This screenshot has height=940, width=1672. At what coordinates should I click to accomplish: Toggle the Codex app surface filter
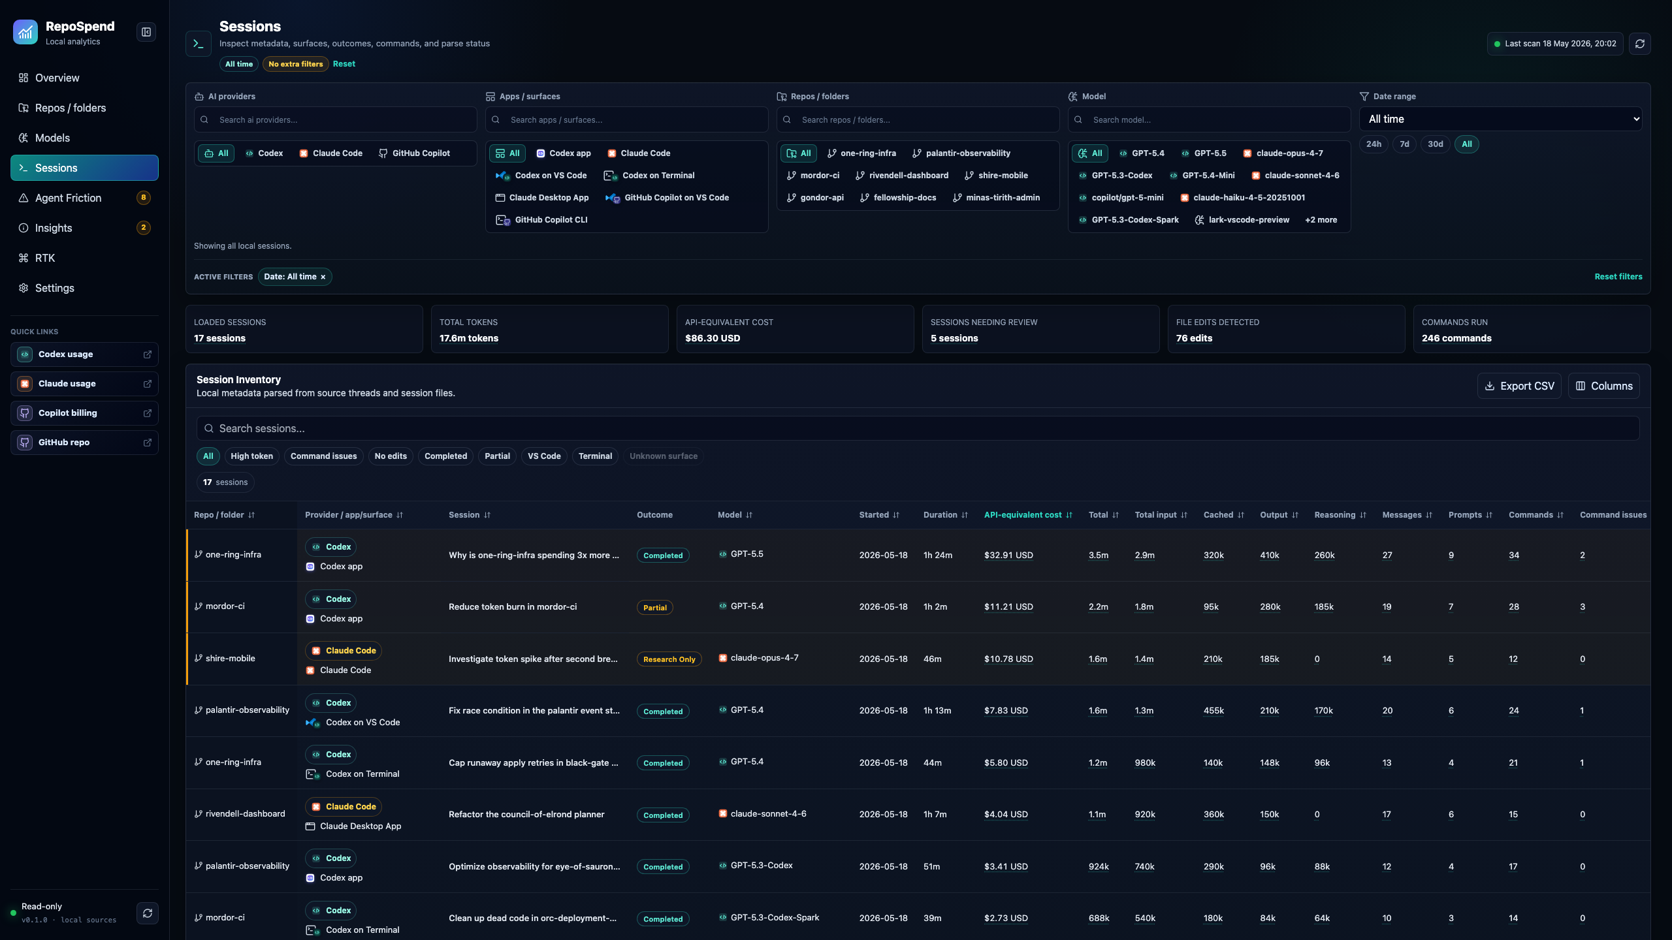coord(564,153)
